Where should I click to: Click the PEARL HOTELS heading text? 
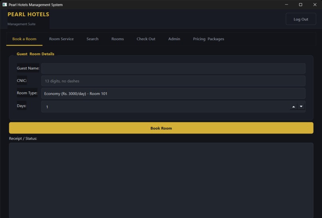pyautogui.click(x=28, y=14)
